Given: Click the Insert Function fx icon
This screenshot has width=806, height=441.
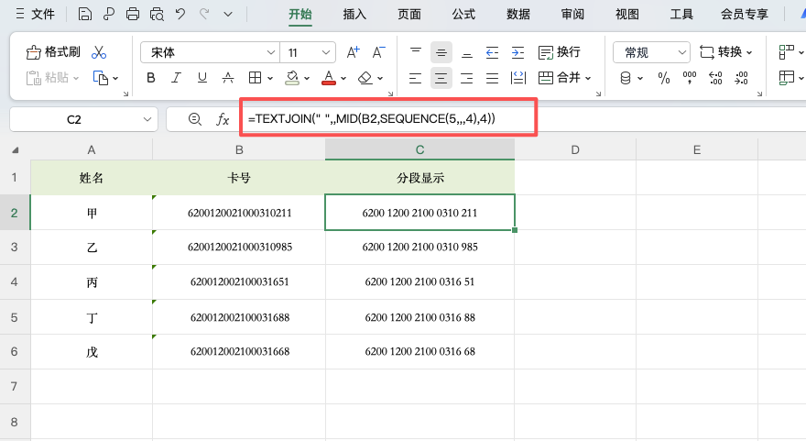Looking at the screenshot, I should [222, 119].
